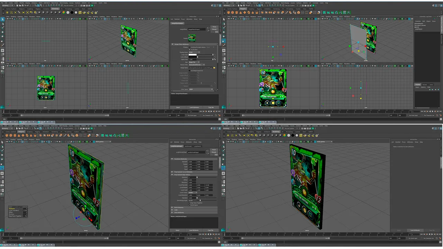The width and height of the screenshot is (443, 249).
Task: Click the black material ball in top-left shelf
Action: coord(72,12)
